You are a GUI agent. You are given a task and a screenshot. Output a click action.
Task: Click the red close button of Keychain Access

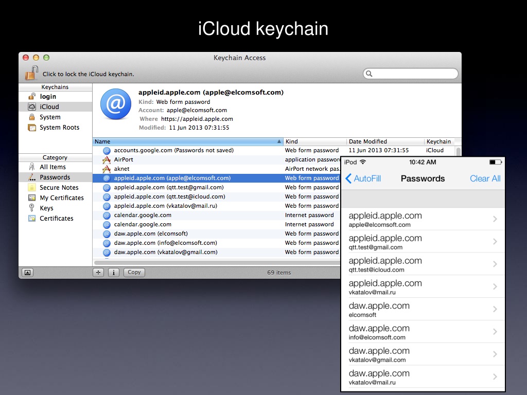pyautogui.click(x=26, y=58)
